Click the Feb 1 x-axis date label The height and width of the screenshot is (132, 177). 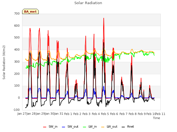pos(68,114)
